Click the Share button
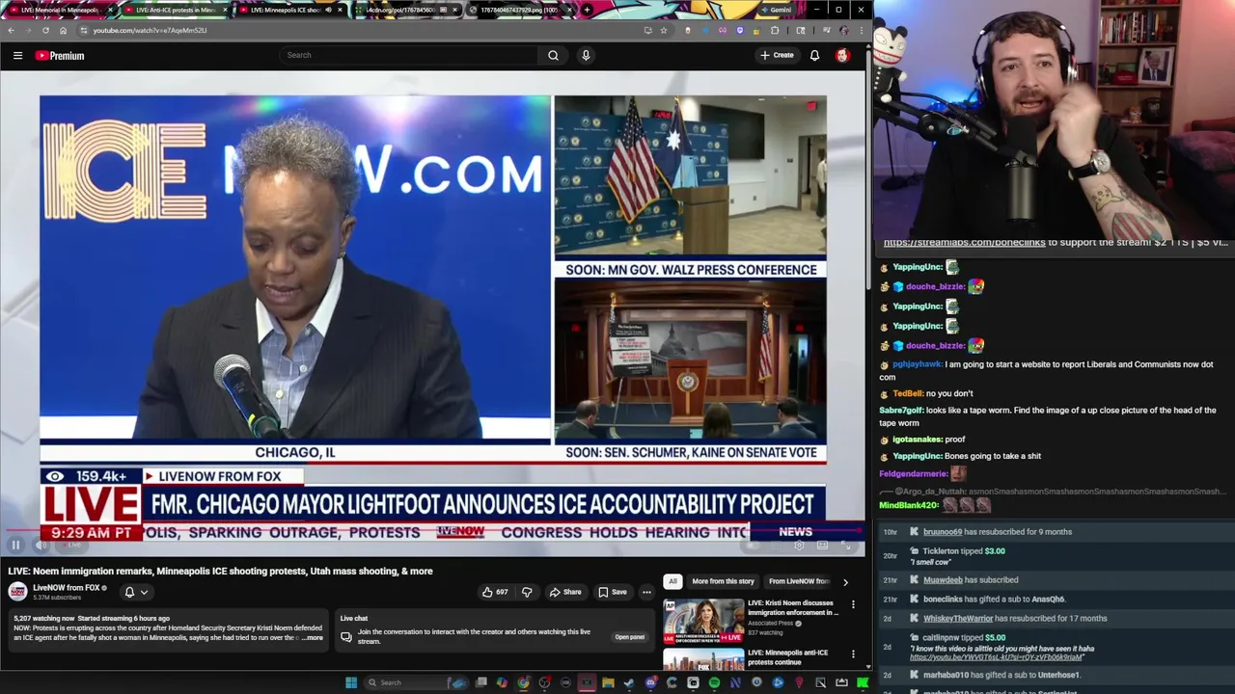The width and height of the screenshot is (1235, 694). click(565, 592)
